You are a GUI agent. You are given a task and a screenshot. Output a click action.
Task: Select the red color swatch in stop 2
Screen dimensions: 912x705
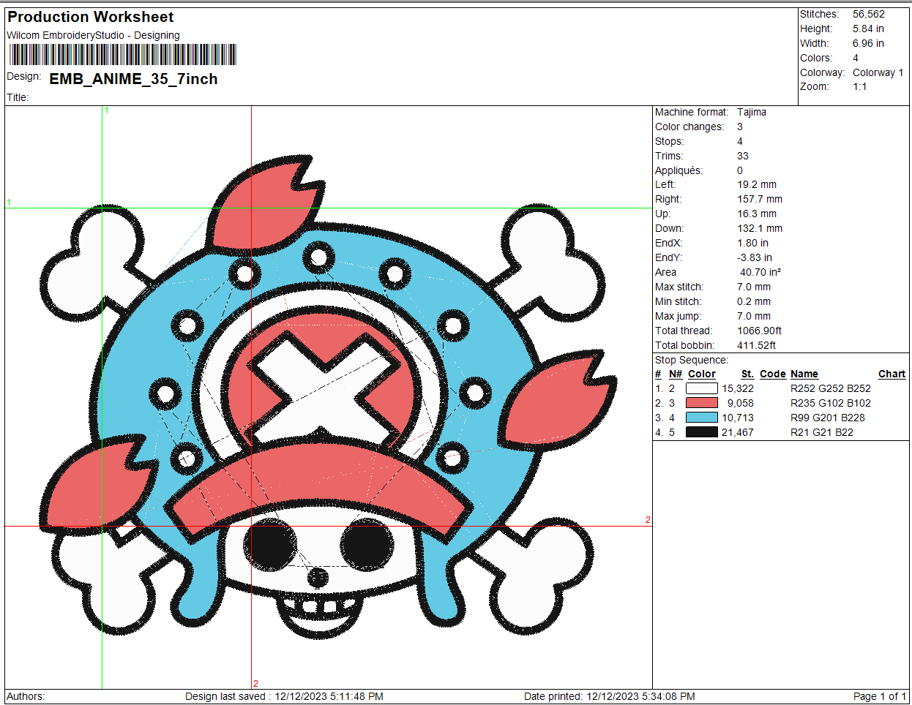701,403
